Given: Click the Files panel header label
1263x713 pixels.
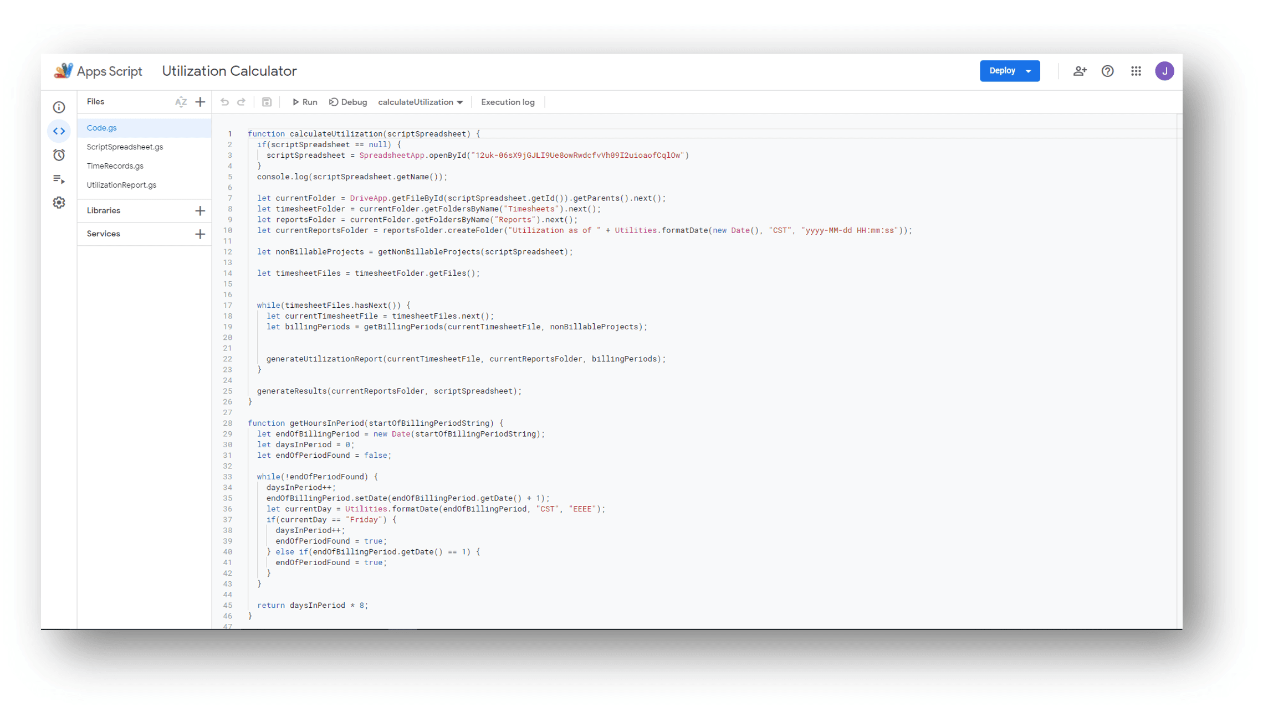Looking at the screenshot, I should point(95,102).
